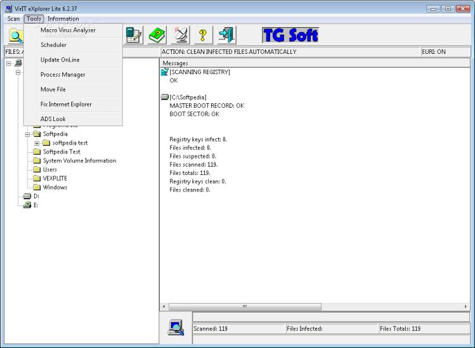Click the ACTION: CLEAN INFECTED FILES status field
The image size is (475, 348).
(290, 52)
